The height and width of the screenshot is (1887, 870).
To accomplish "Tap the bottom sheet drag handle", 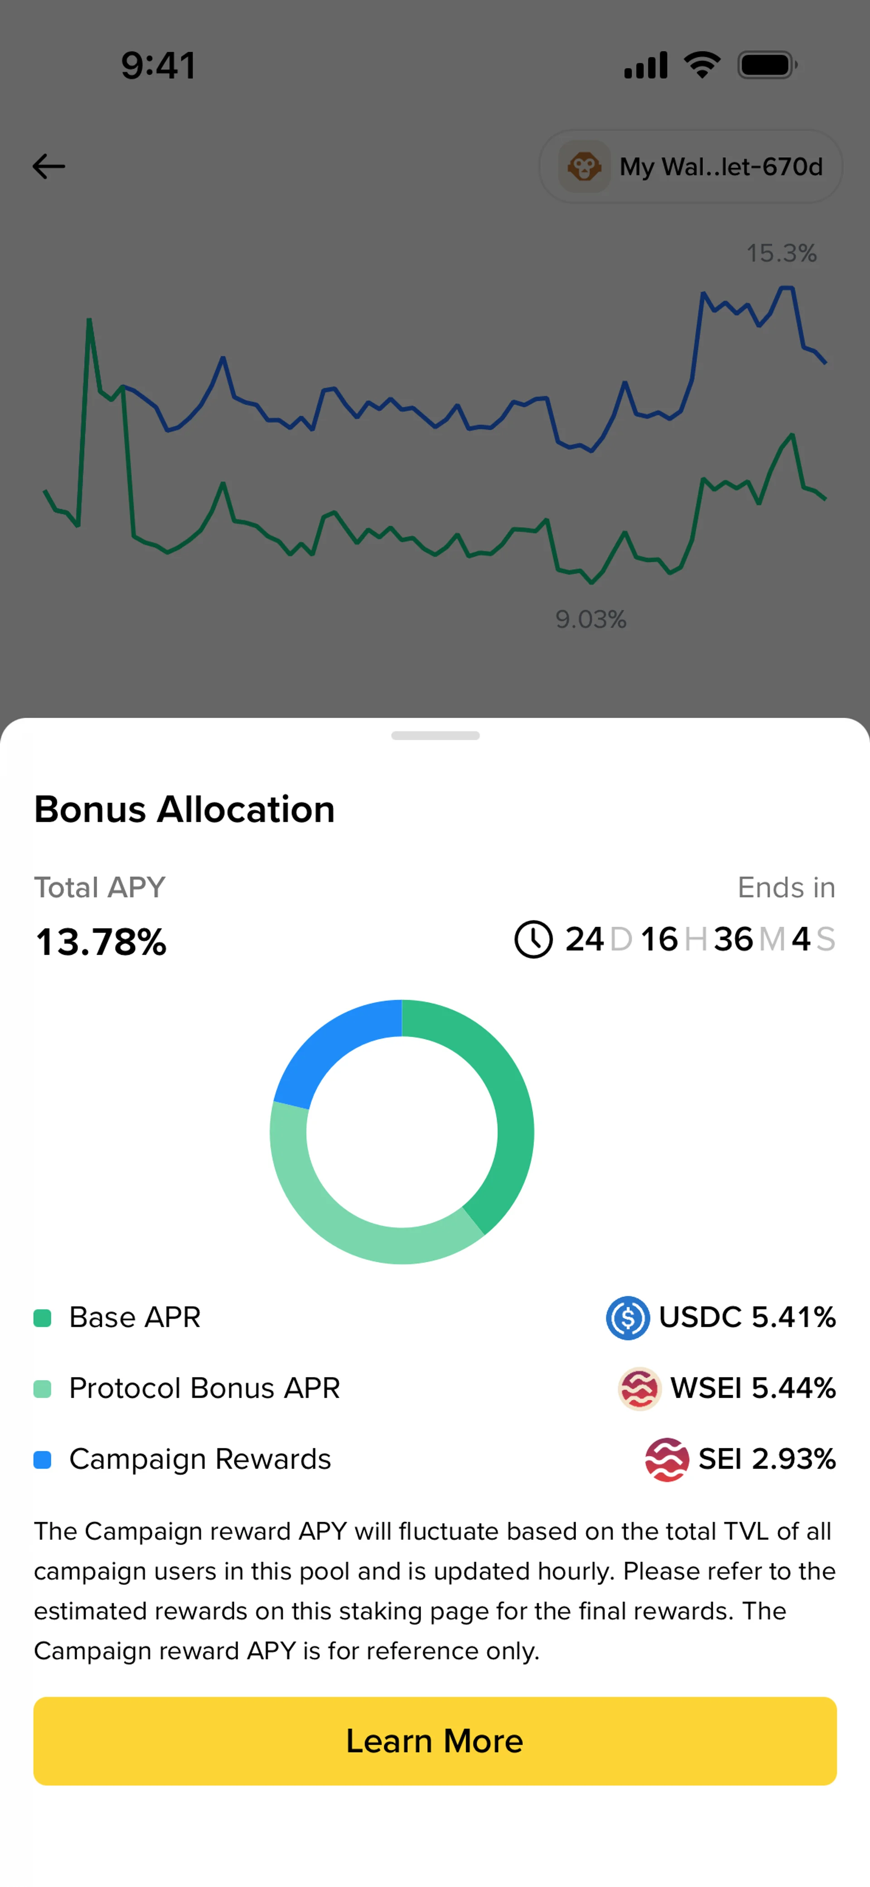I will (435, 735).
